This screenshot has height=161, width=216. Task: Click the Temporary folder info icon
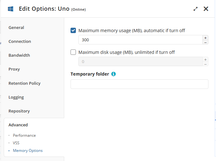coord(114,74)
